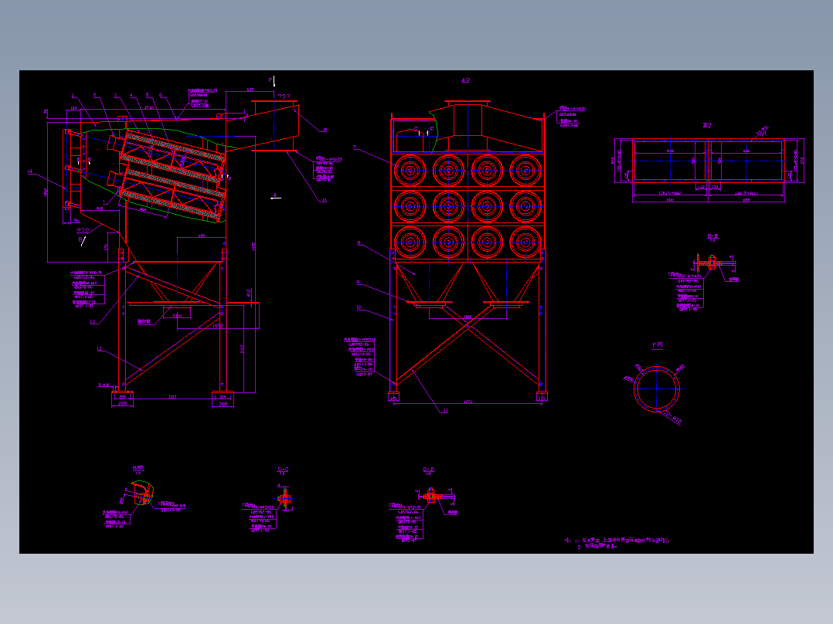The width and height of the screenshot is (833, 624).
Task: Click part callout number 6 in side view
Action: click(x=161, y=96)
